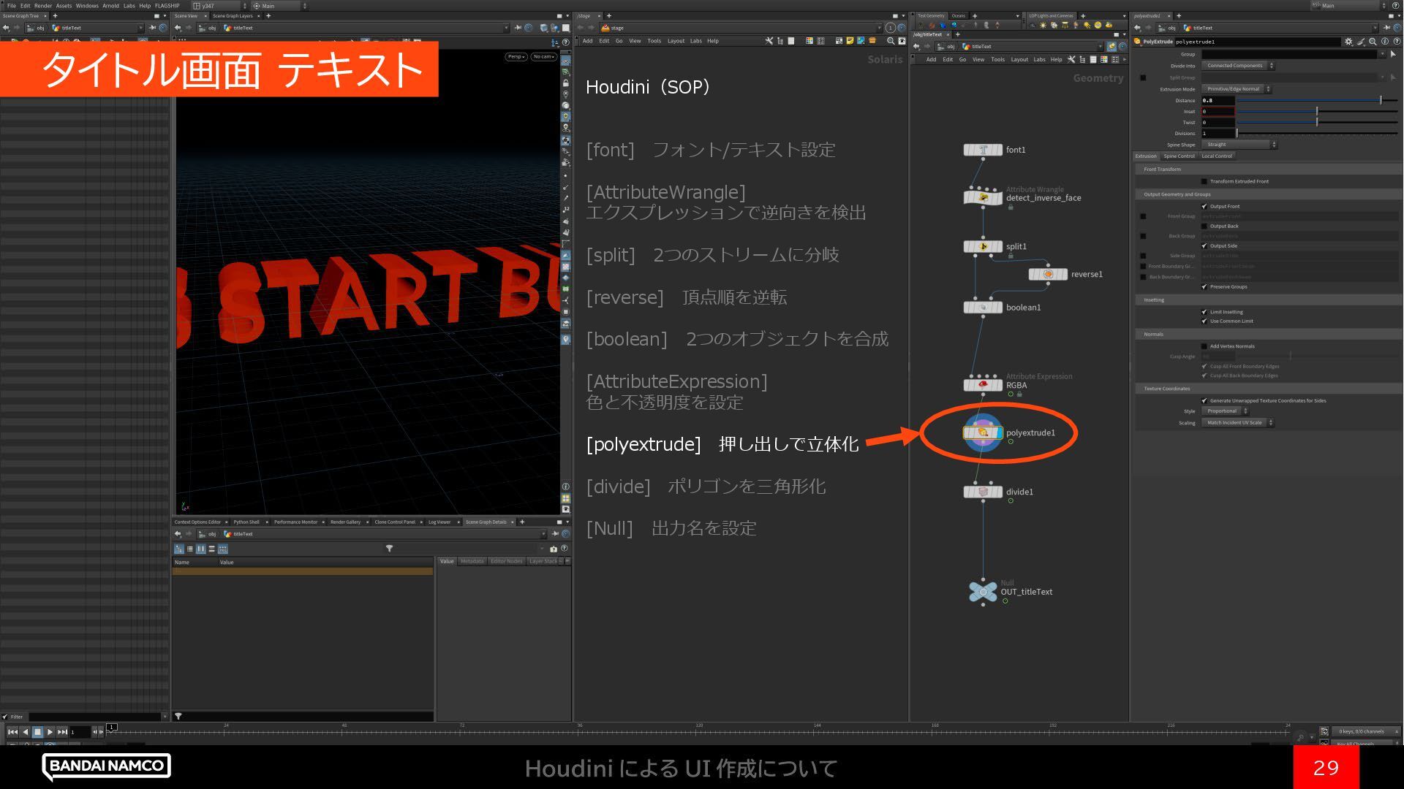Enable the Output Back checkbox
Screen dimensions: 1404x789
click(x=1204, y=226)
